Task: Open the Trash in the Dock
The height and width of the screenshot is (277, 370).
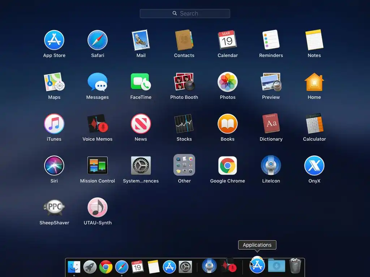Action: pos(295,266)
